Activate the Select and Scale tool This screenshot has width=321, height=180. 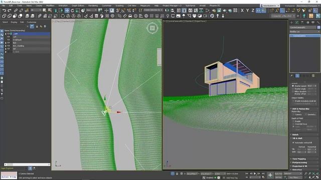[78, 10]
